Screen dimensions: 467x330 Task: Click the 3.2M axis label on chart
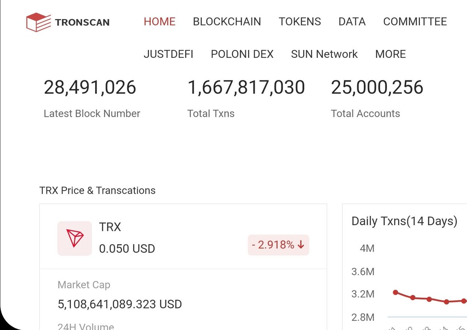(x=363, y=294)
